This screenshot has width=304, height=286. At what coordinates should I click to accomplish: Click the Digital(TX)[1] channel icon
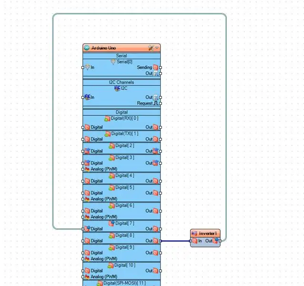click(x=108, y=134)
